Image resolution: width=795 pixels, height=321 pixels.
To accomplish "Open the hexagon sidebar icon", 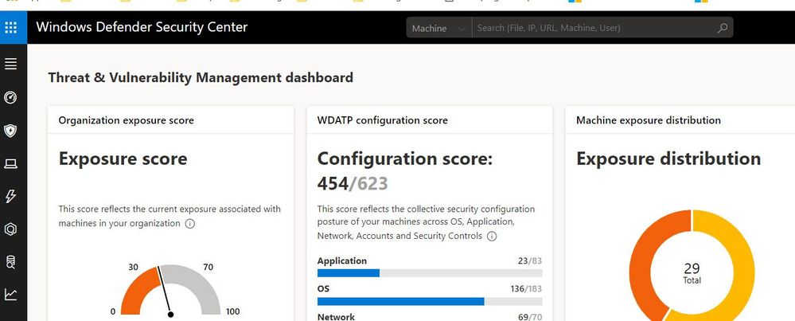I will tap(10, 229).
